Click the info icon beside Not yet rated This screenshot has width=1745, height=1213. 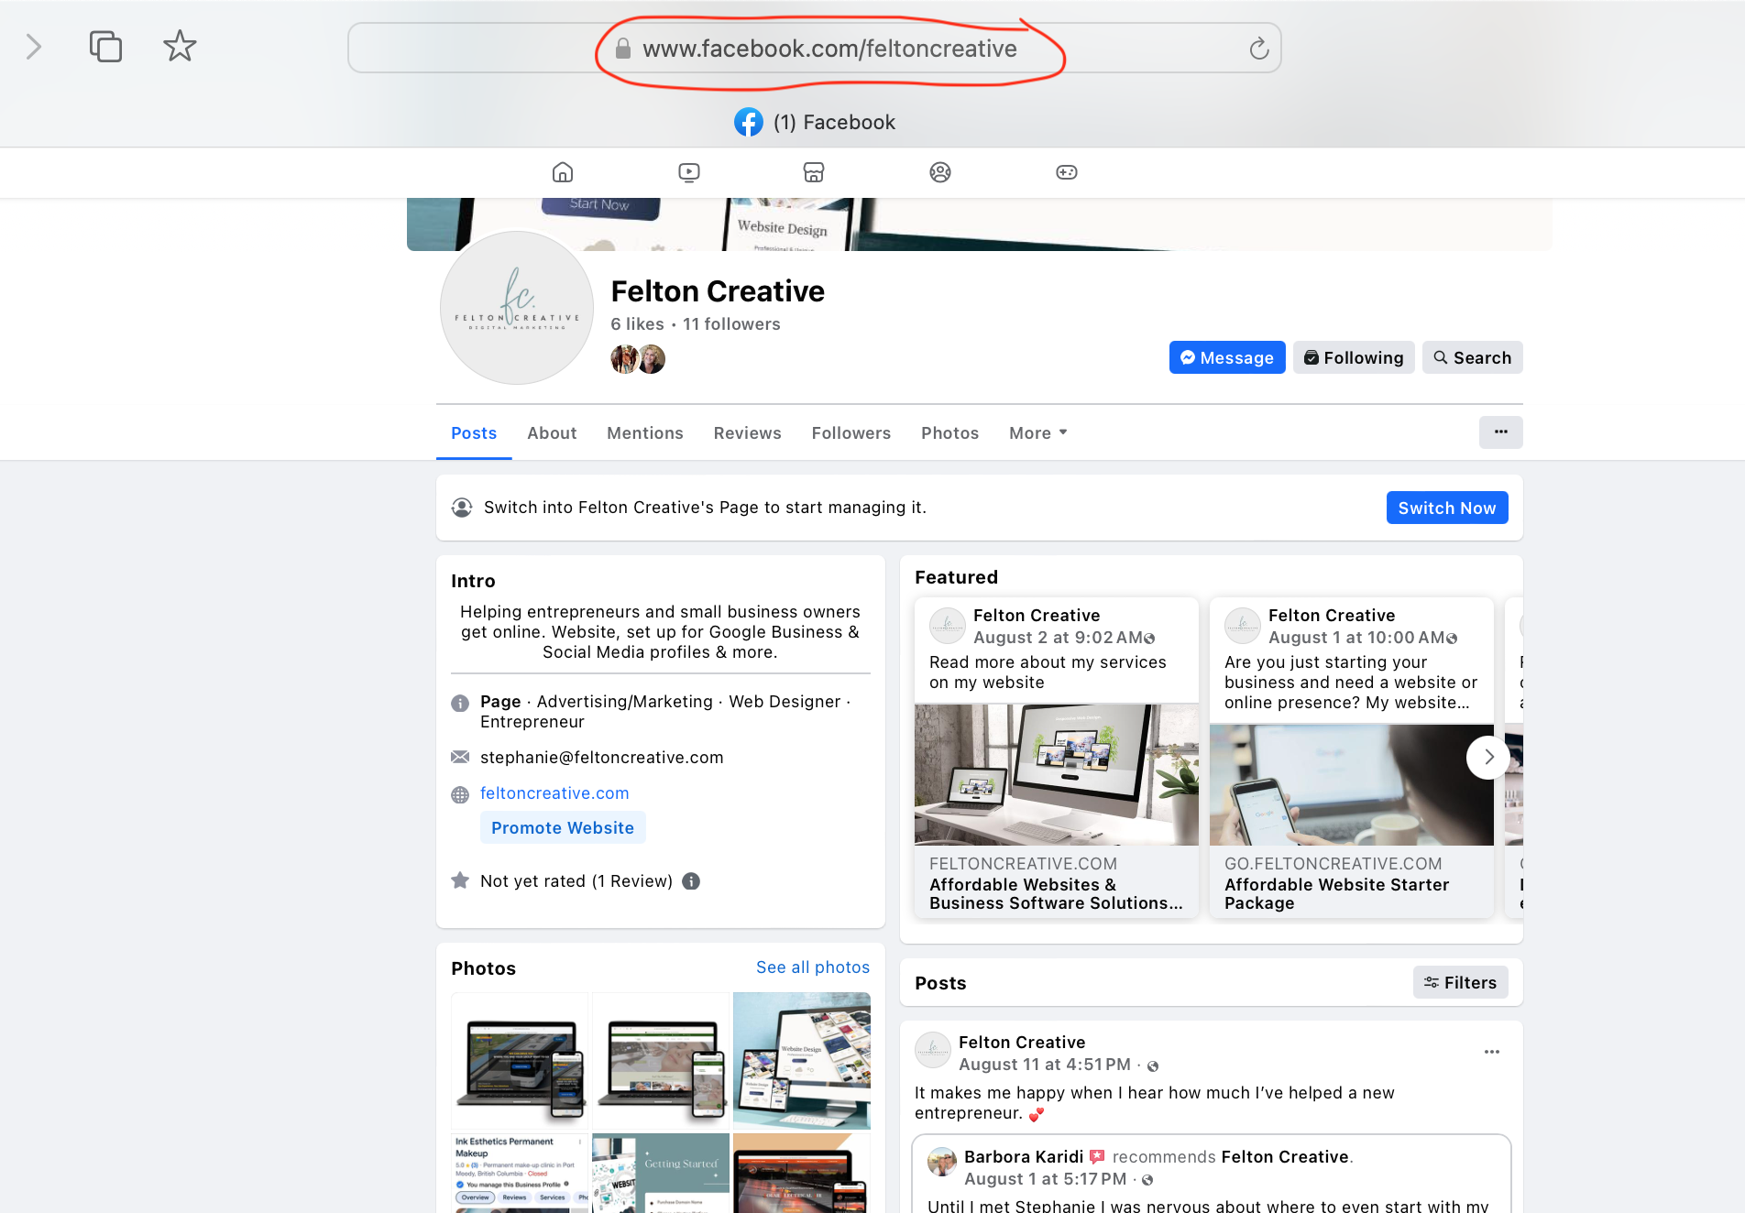point(691,881)
